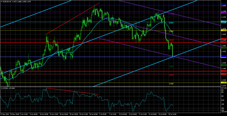Click the EURUSD,H4 chart title text
Image resolution: width=227 pixels, height=116 pixels.
[x=7, y=1]
